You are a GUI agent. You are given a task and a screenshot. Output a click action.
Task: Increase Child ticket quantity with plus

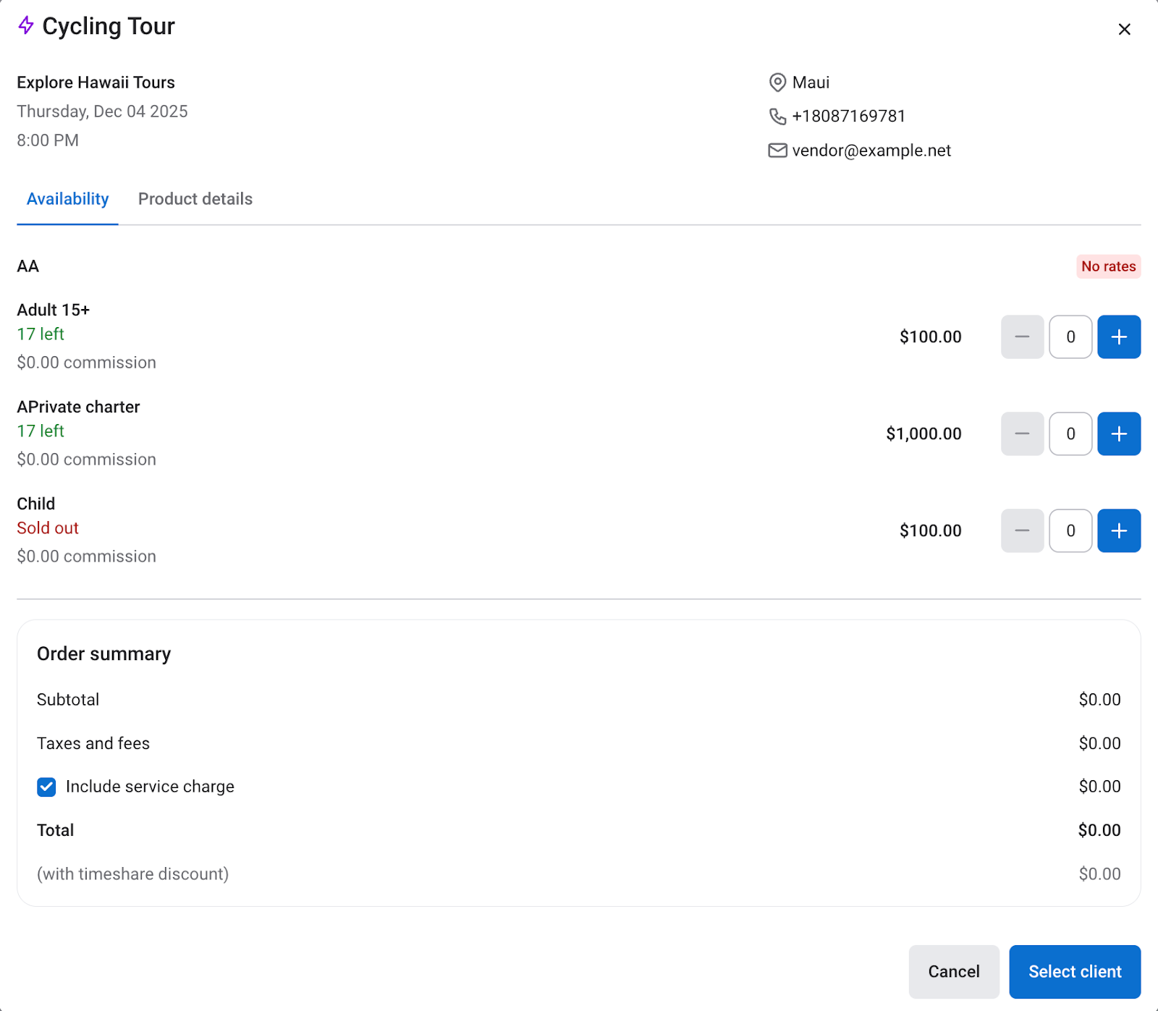1118,531
